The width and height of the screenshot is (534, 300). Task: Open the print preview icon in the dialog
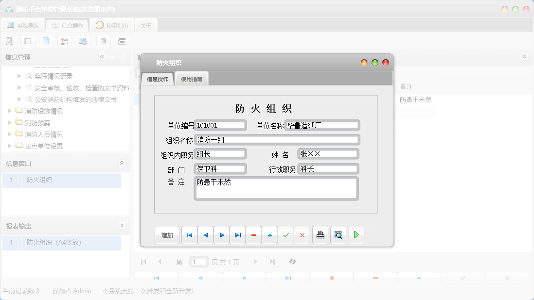338,235
